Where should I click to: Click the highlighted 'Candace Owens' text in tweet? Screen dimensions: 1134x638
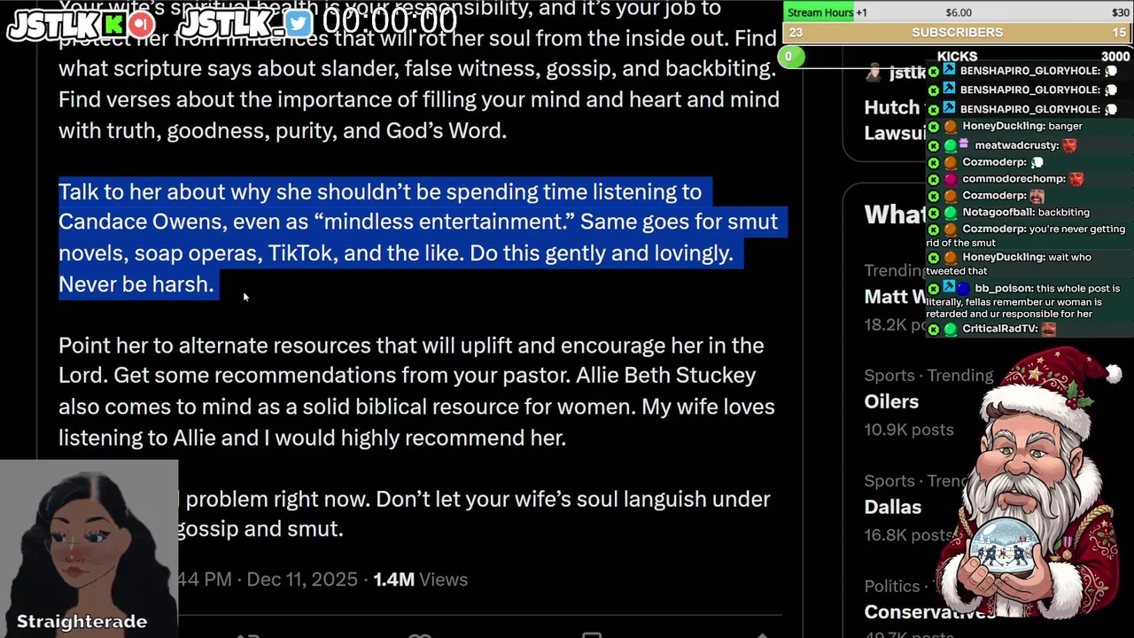click(x=141, y=222)
